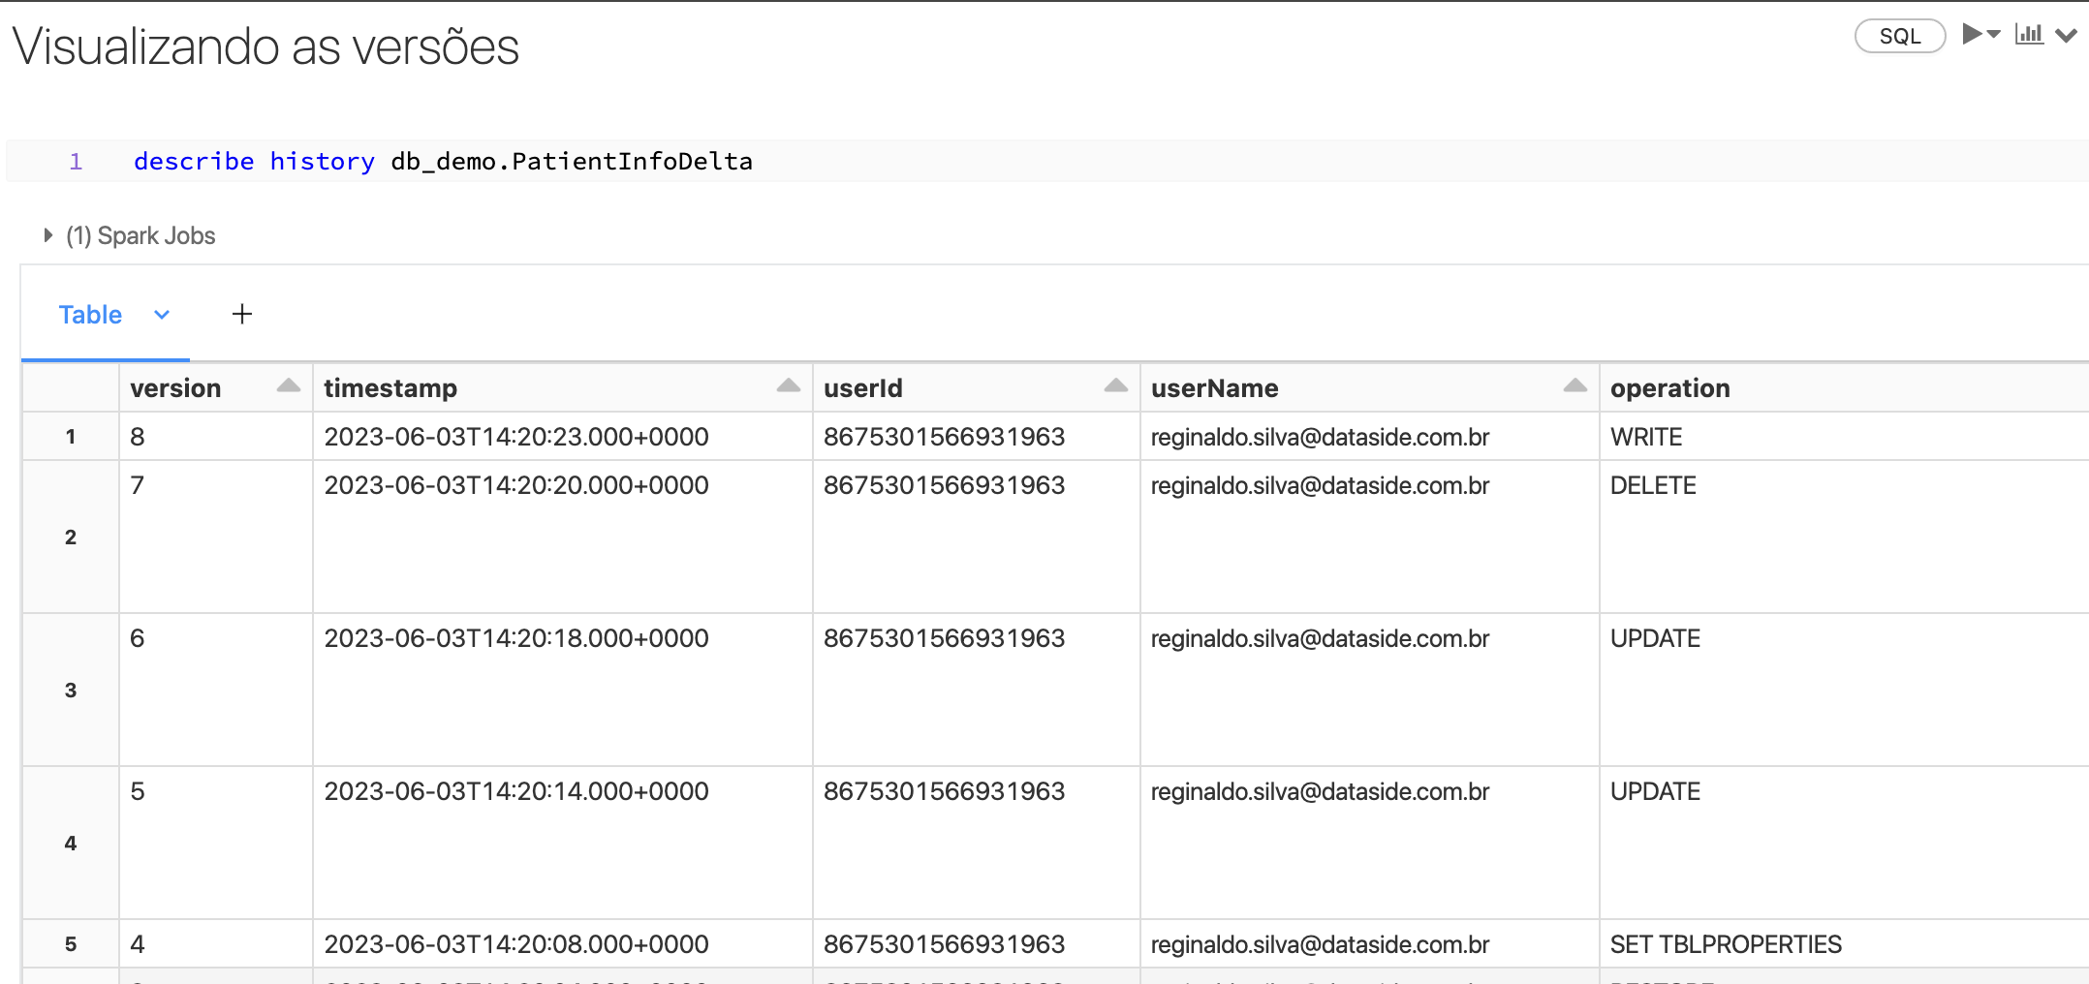
Task: Click the userId column header text
Action: (862, 388)
